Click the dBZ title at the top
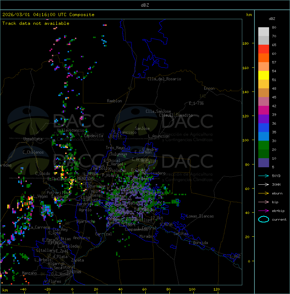The image size is (290, 294). pos(145,5)
